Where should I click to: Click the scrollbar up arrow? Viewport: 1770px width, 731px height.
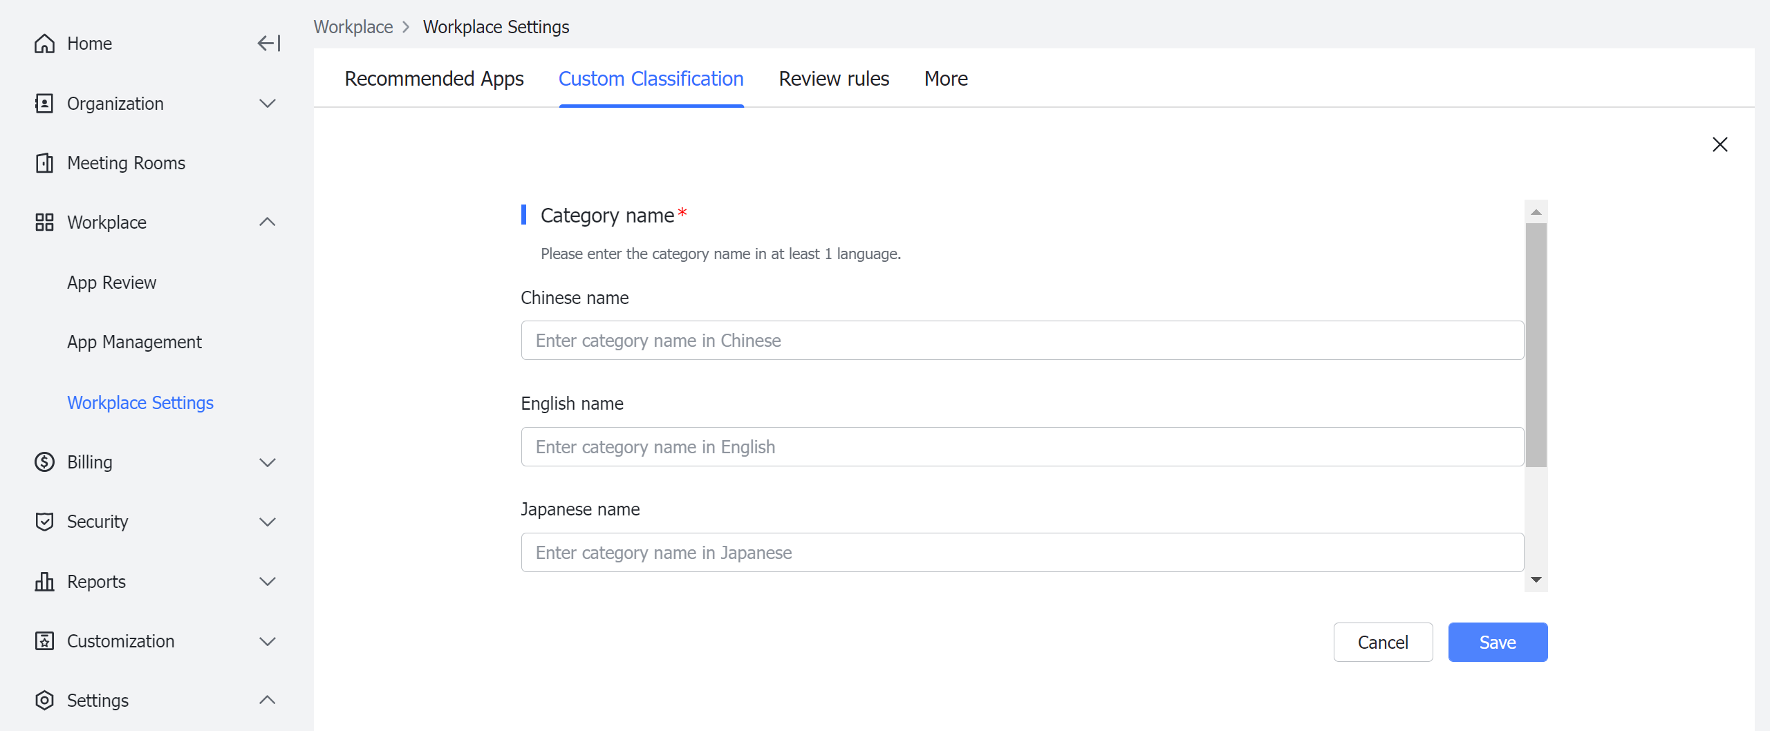tap(1536, 212)
